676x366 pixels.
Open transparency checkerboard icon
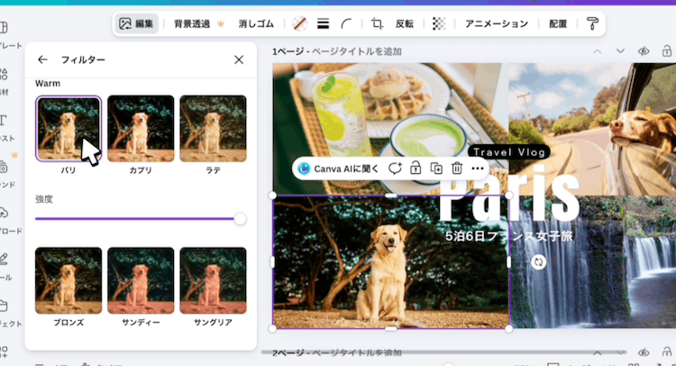tap(438, 23)
